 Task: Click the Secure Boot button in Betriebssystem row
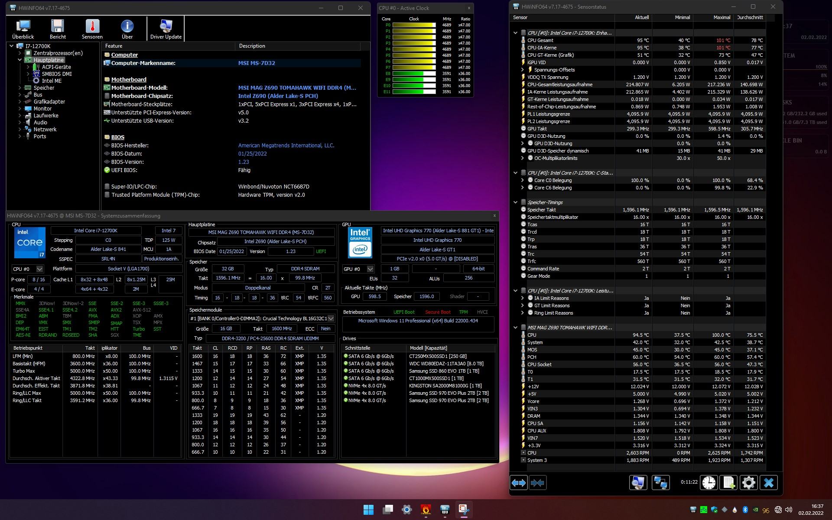pos(437,312)
